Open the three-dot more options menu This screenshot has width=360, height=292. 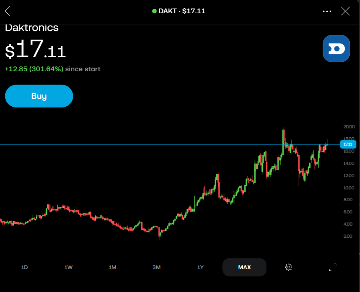point(327,11)
